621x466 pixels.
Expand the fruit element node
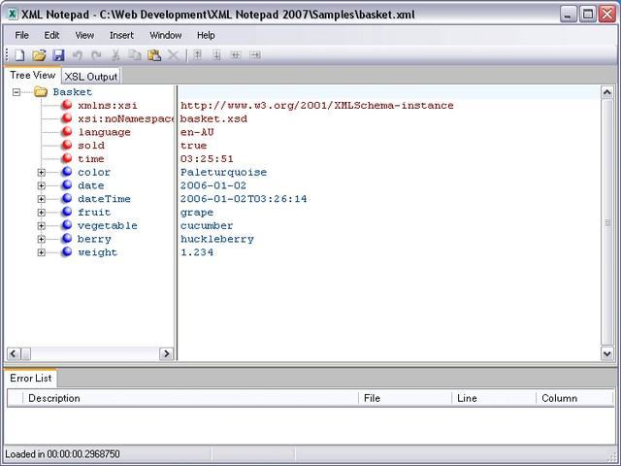[41, 213]
